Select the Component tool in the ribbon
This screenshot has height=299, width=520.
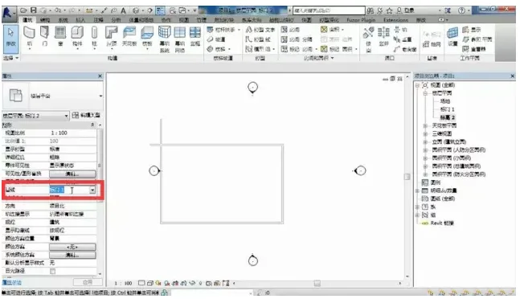click(77, 37)
